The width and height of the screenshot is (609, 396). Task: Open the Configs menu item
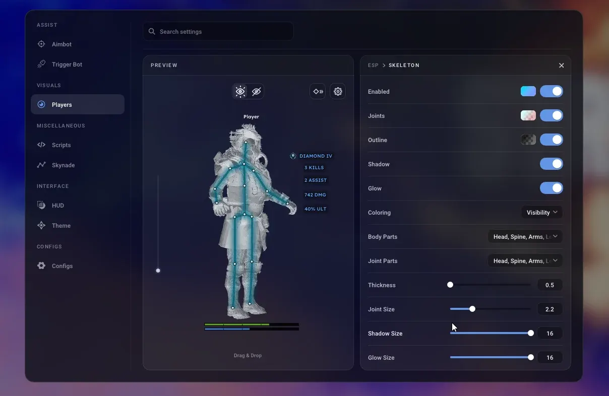[78, 266]
